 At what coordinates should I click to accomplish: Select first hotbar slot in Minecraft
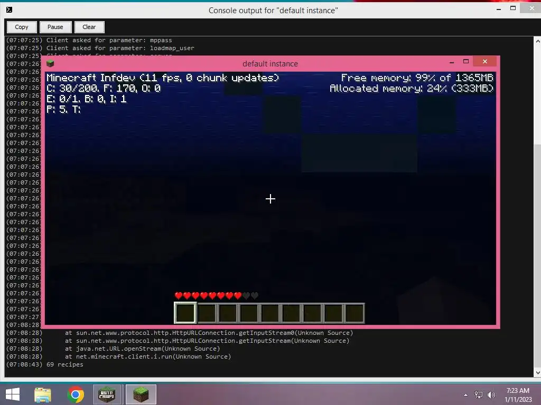coord(185,313)
